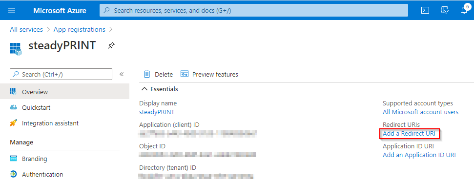Click the blurred Object ID value
The image size is (474, 182).
[197, 155]
